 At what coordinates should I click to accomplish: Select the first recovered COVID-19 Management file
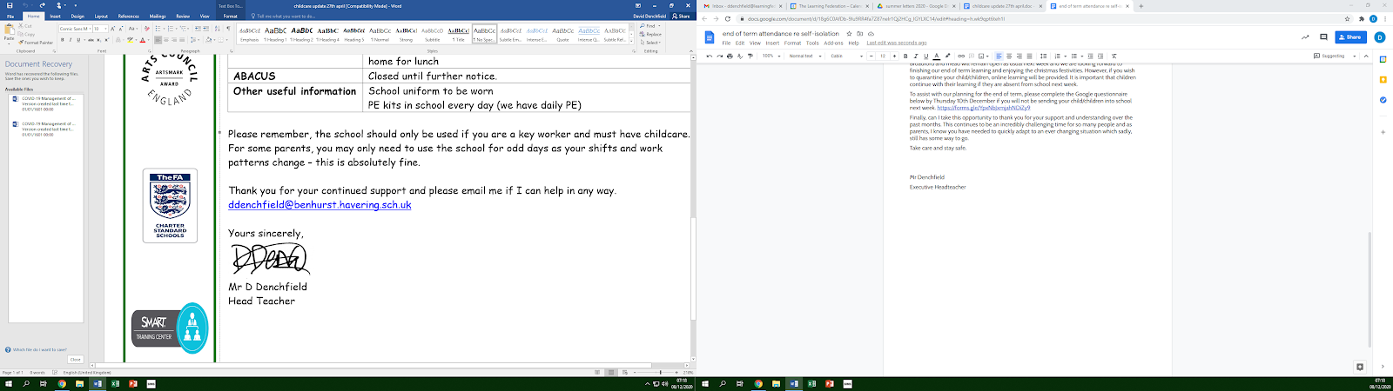(x=44, y=104)
